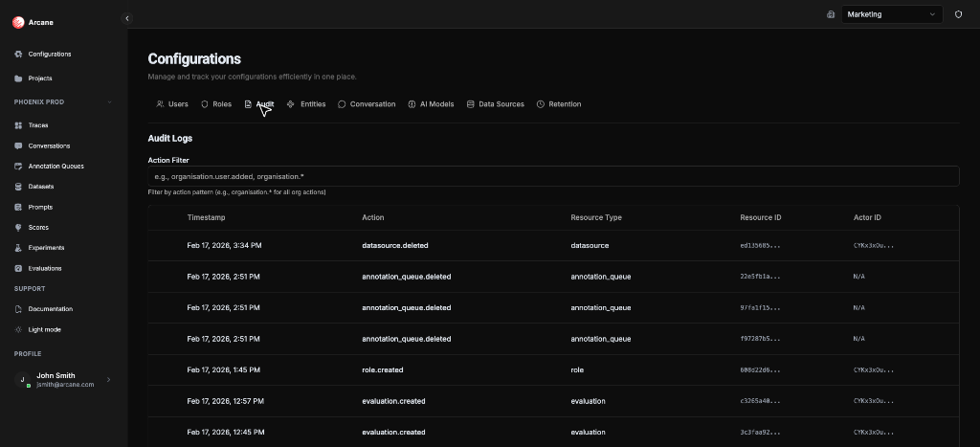Click the Resource ID column header
980x447 pixels.
761,217
